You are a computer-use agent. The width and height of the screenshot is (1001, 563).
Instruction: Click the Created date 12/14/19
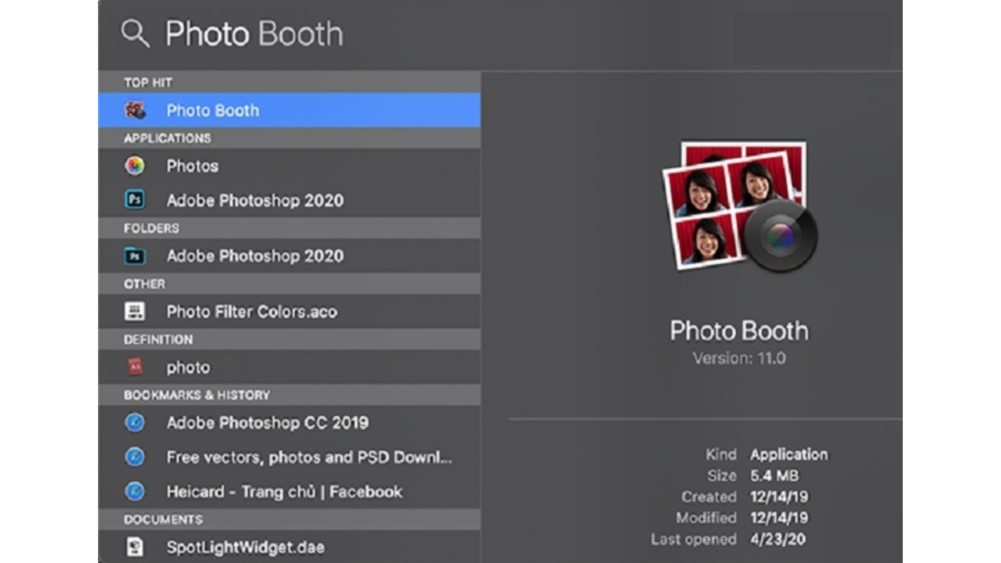[x=779, y=497]
